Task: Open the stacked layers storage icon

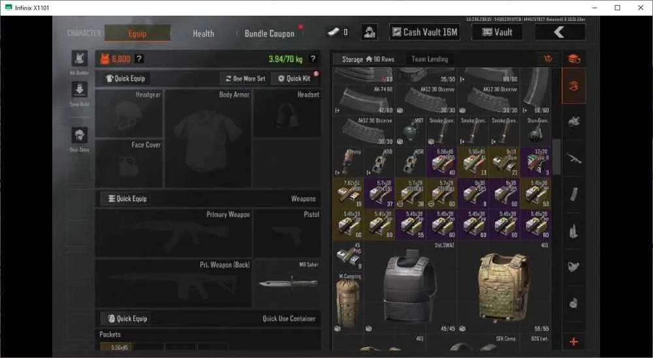Action: (x=574, y=59)
